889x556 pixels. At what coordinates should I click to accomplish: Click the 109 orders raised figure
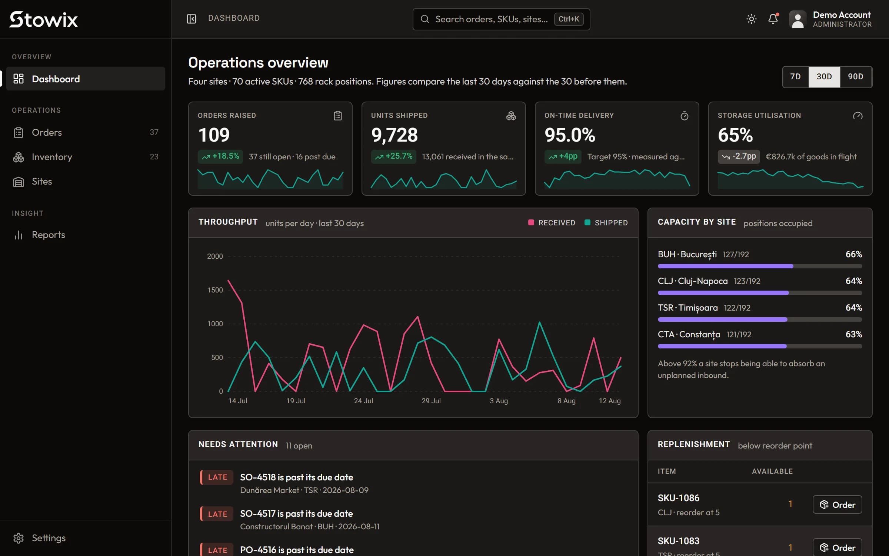pyautogui.click(x=214, y=135)
